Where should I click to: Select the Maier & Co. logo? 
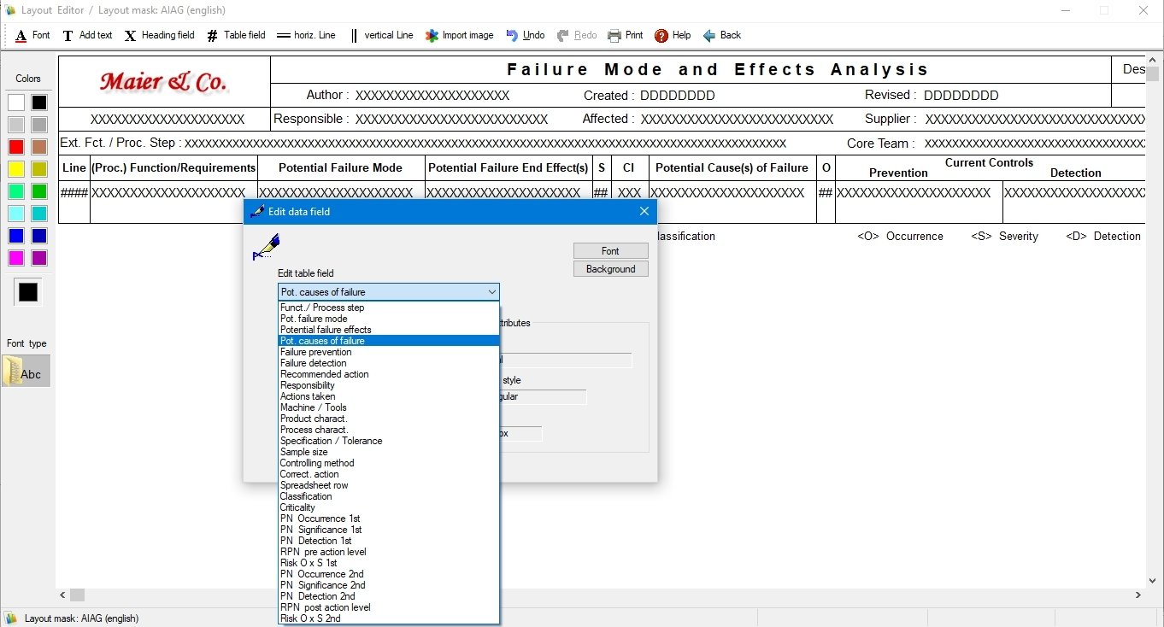164,82
